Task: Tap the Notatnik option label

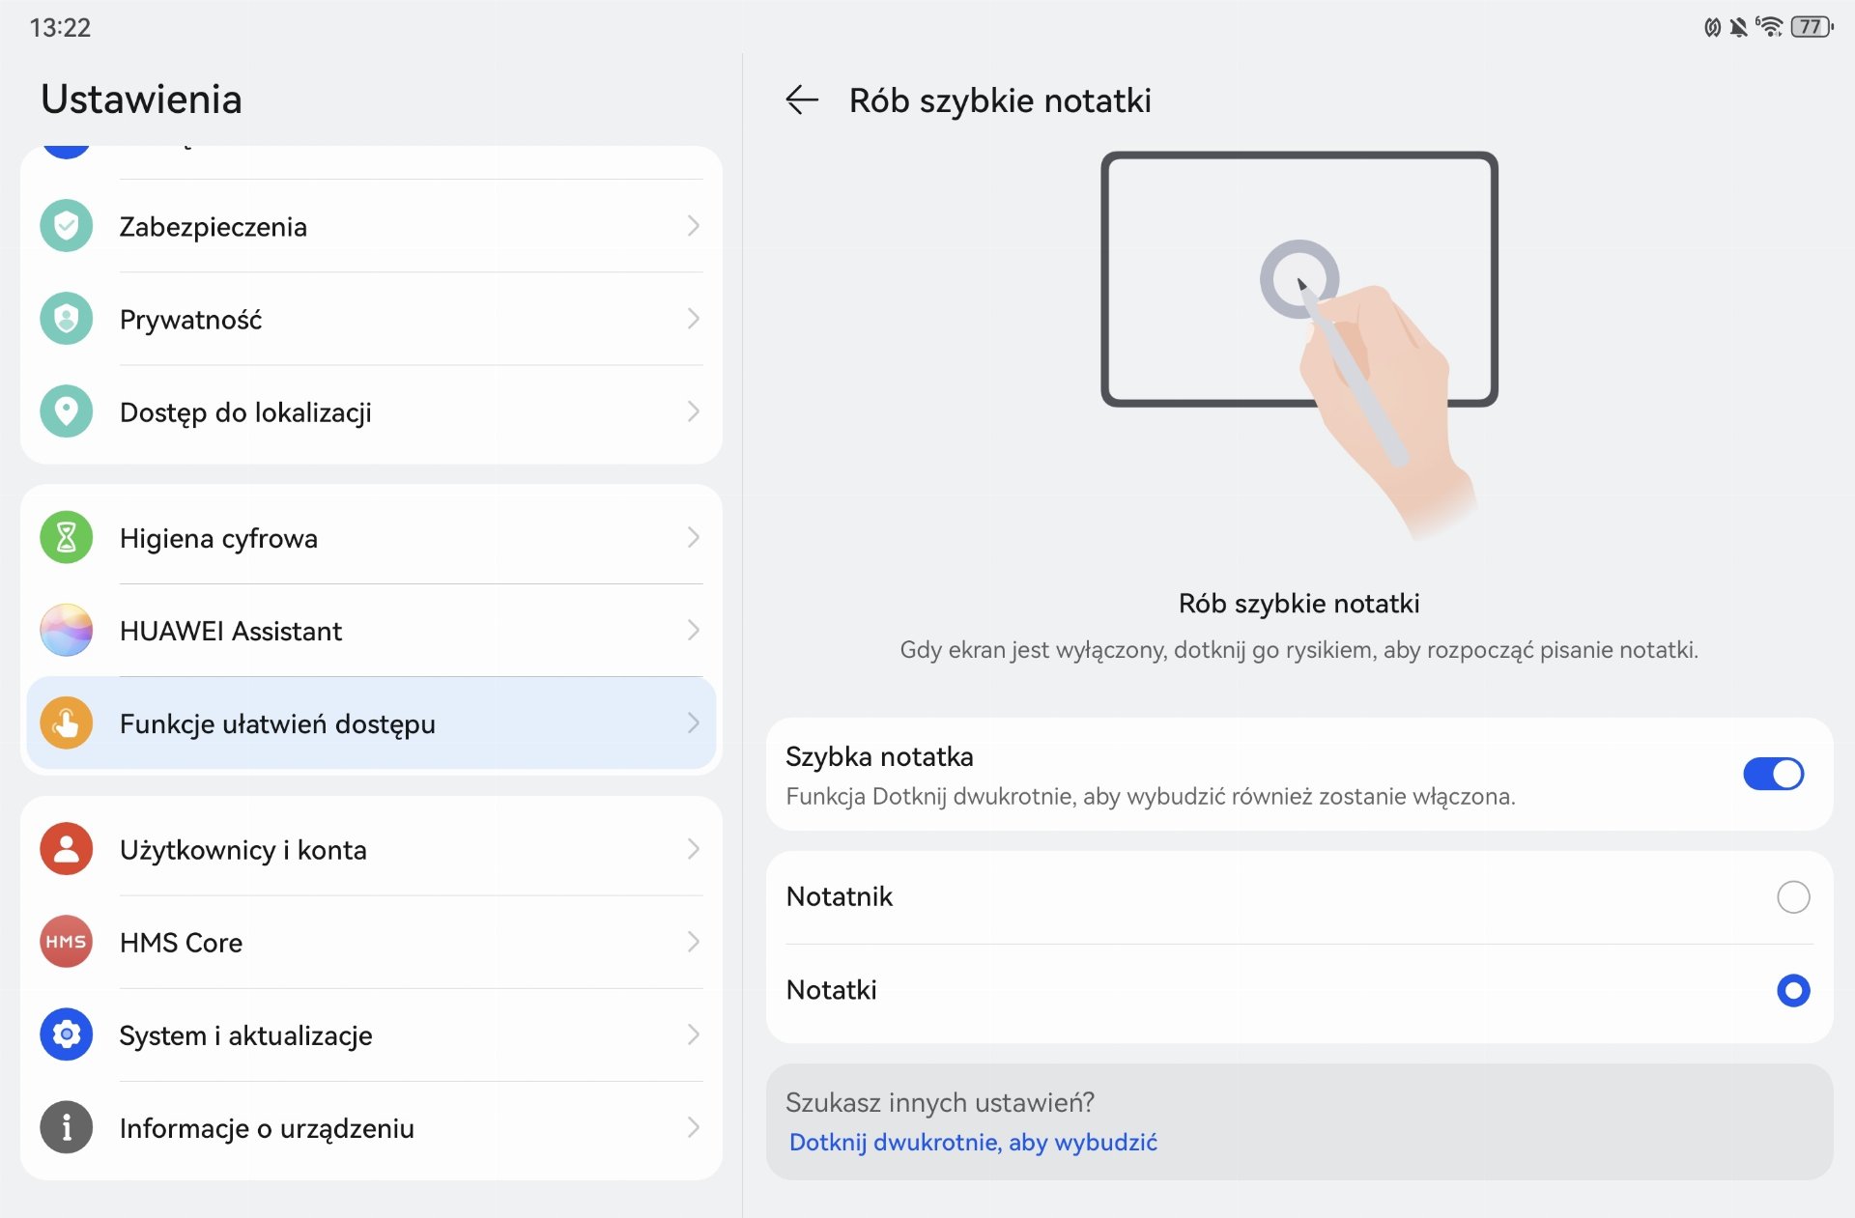Action: (x=839, y=897)
